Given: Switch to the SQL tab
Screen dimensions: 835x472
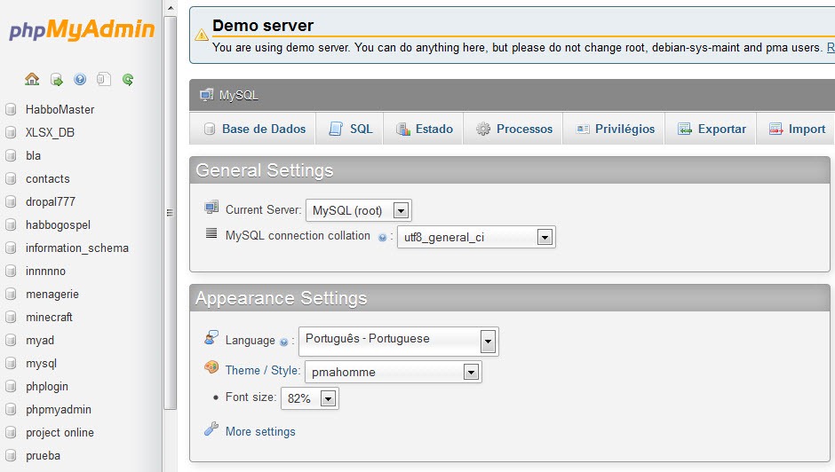Looking at the screenshot, I should point(350,129).
